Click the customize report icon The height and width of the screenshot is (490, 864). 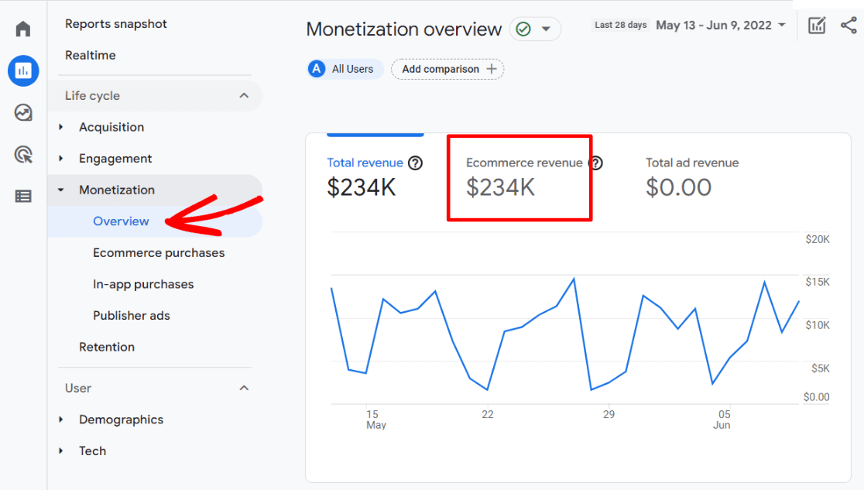point(816,25)
